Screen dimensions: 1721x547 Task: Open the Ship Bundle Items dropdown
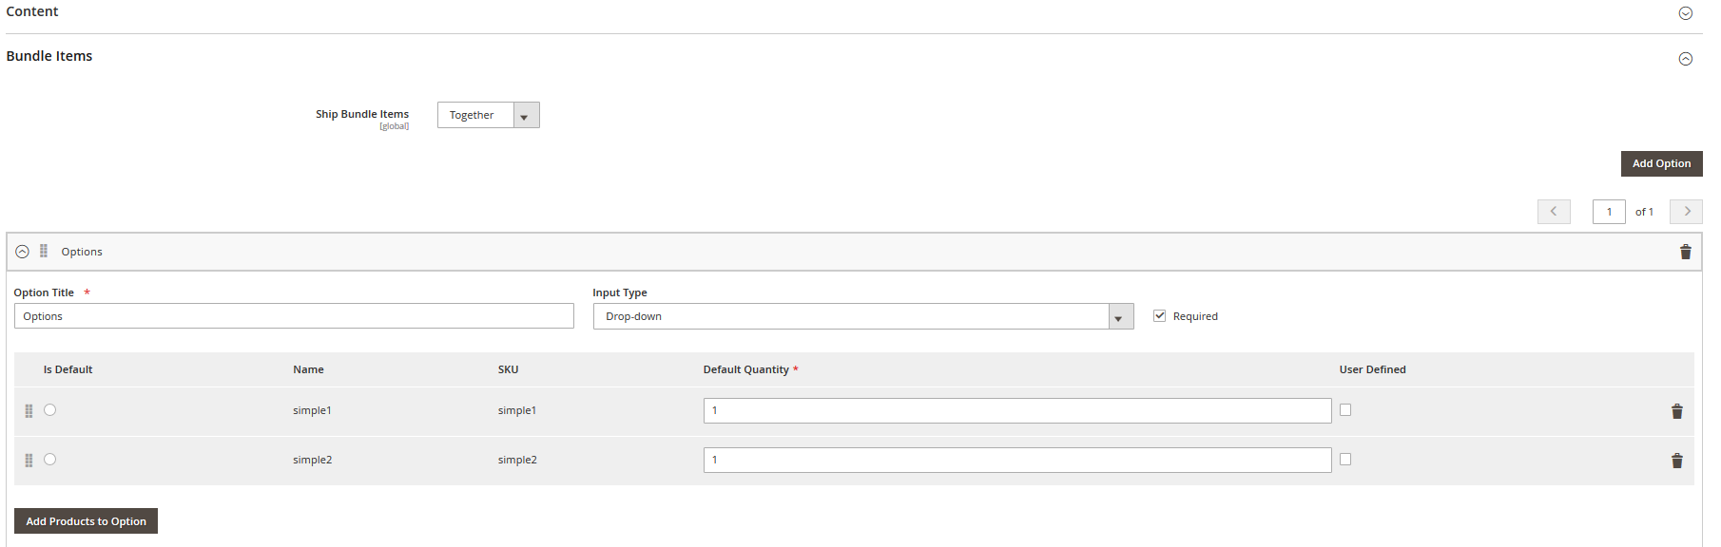coord(489,115)
